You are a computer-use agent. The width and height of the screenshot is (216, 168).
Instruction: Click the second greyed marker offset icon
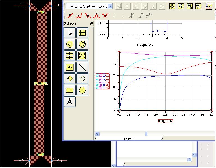[140, 16]
